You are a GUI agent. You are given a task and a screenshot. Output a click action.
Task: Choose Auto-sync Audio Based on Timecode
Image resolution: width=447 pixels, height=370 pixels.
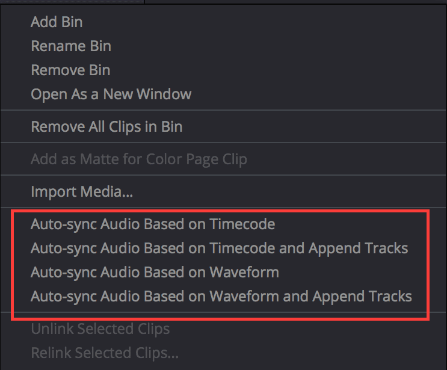pos(153,224)
